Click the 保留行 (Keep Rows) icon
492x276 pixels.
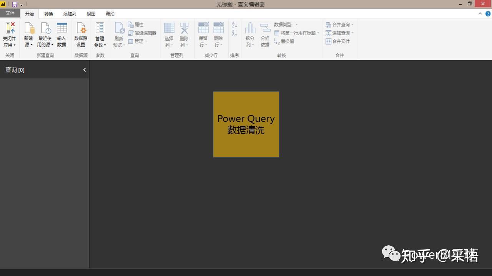click(203, 28)
